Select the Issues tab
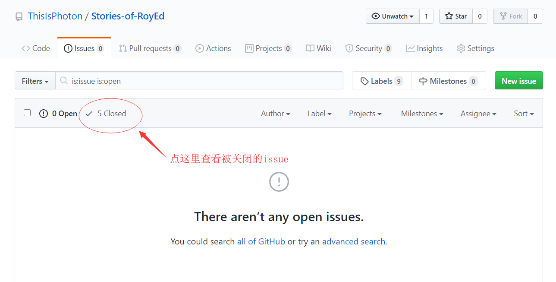 pos(84,48)
